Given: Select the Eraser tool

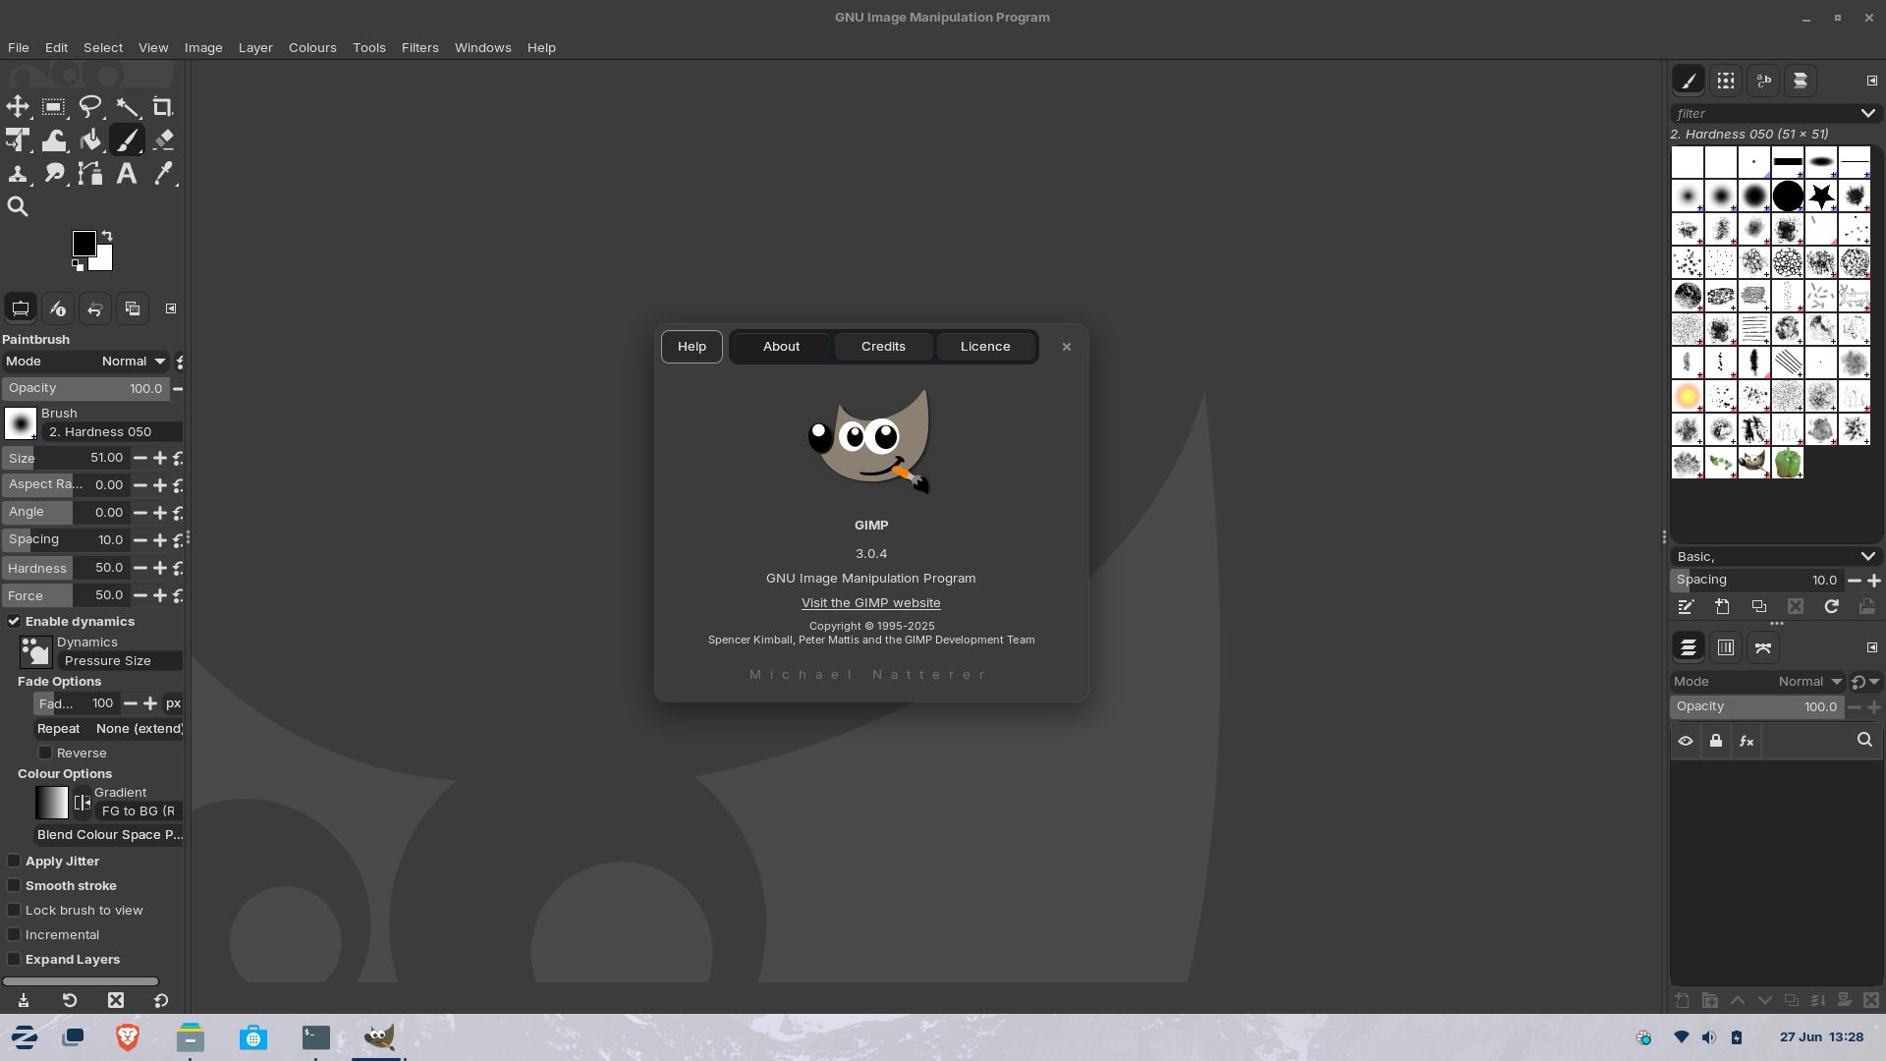Looking at the screenshot, I should 163,140.
